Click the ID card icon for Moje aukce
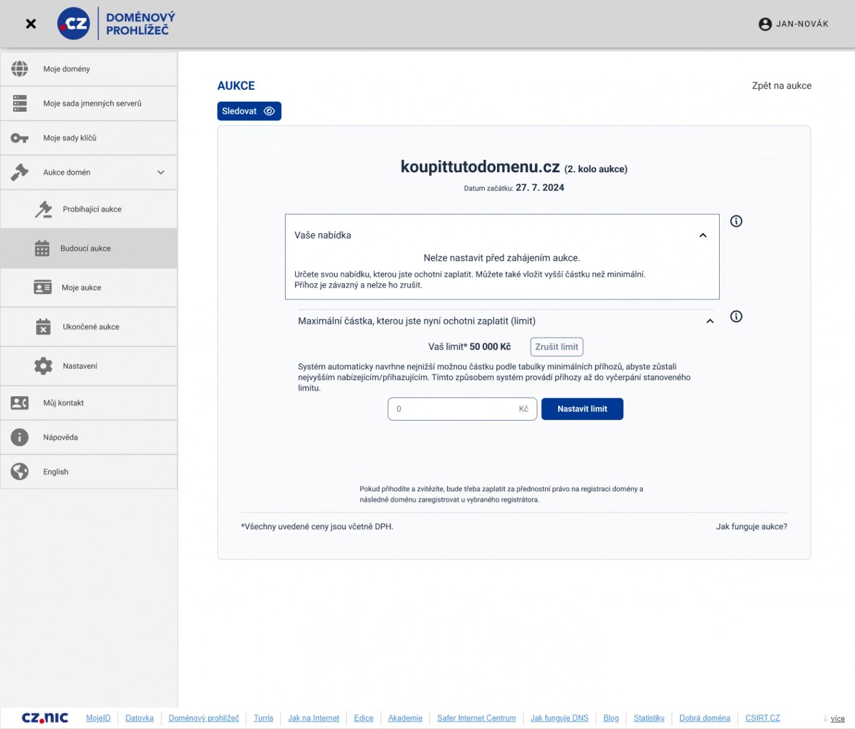 click(42, 287)
